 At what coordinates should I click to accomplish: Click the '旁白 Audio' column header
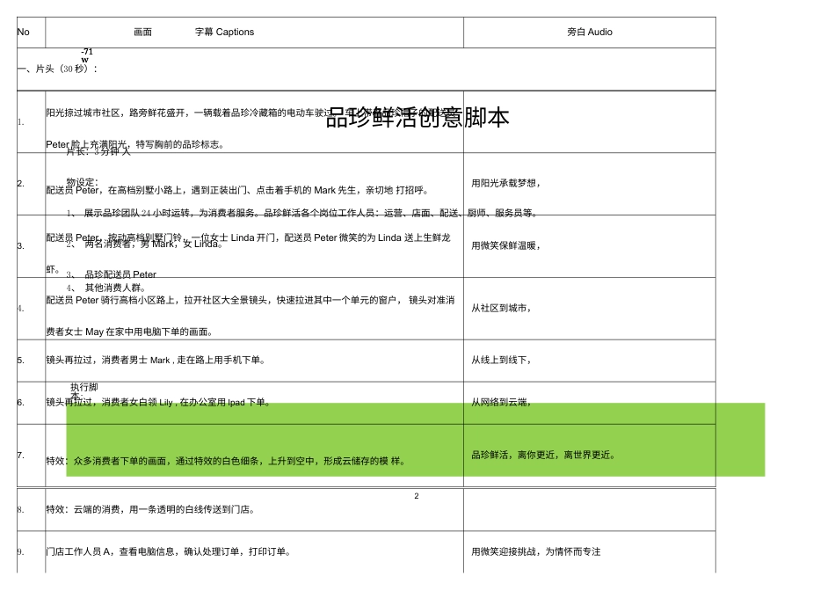(x=590, y=32)
